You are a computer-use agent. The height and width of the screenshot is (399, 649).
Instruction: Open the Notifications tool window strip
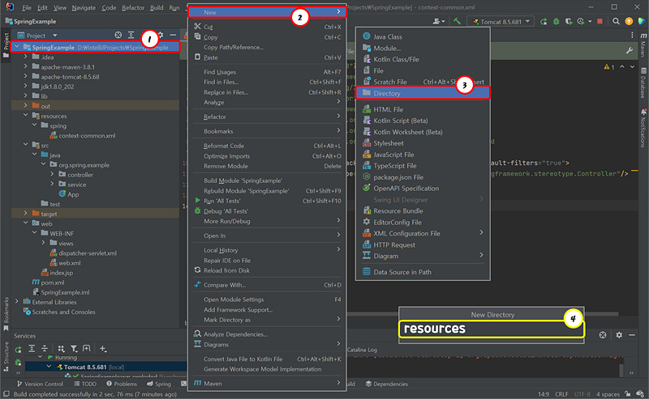click(x=643, y=128)
